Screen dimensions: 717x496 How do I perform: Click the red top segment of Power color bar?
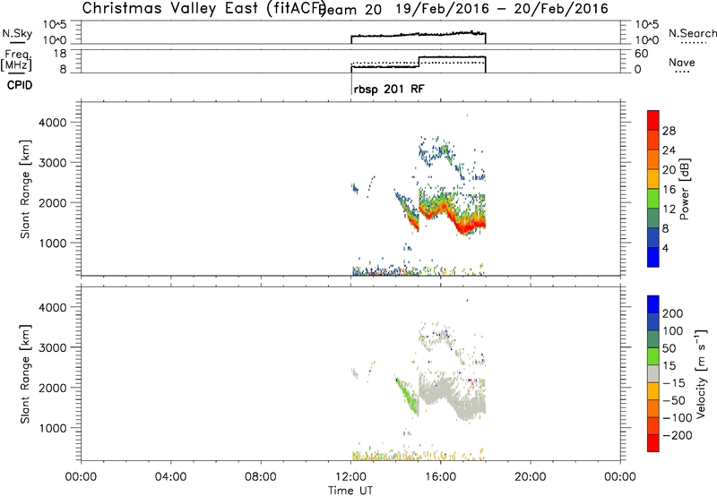coord(653,120)
